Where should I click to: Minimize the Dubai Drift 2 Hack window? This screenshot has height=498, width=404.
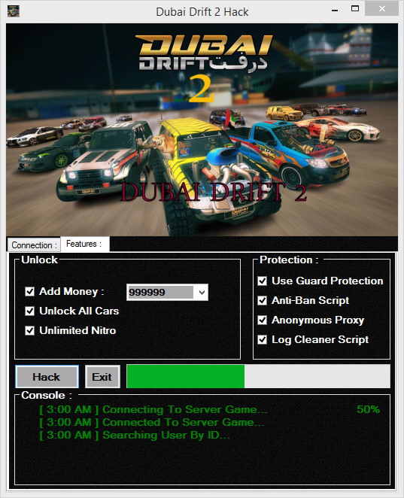pyautogui.click(x=335, y=10)
